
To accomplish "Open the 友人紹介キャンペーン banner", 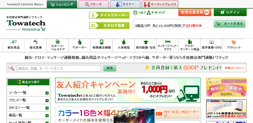I will [x=128, y=90].
